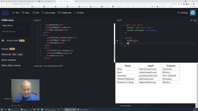
Task: Open the Windows Start menu
Action: tap(2, 109)
